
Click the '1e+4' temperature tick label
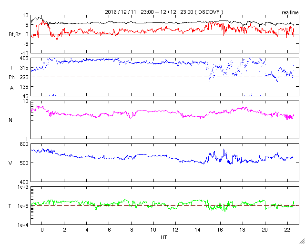23,225
